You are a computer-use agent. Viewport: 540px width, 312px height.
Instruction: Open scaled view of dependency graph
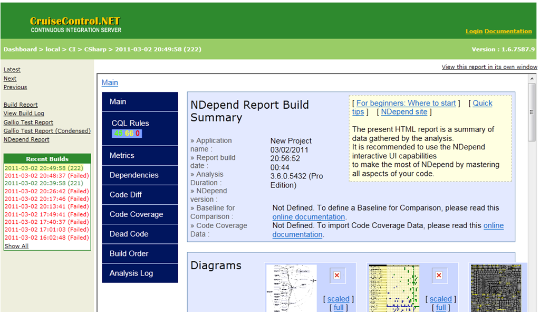[338, 299]
